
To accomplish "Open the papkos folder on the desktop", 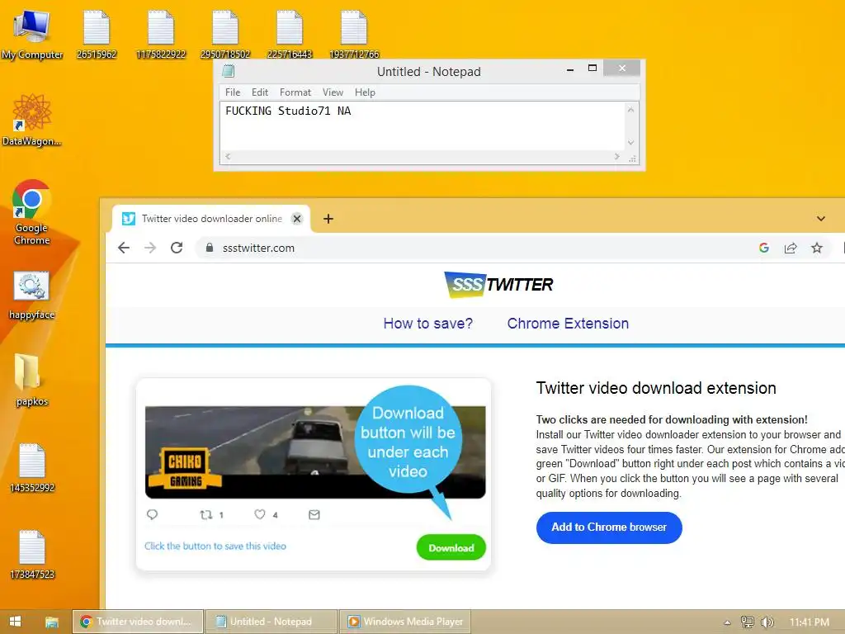I will 32,380.
